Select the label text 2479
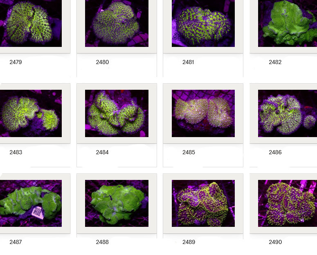317x255 pixels. click(16, 62)
